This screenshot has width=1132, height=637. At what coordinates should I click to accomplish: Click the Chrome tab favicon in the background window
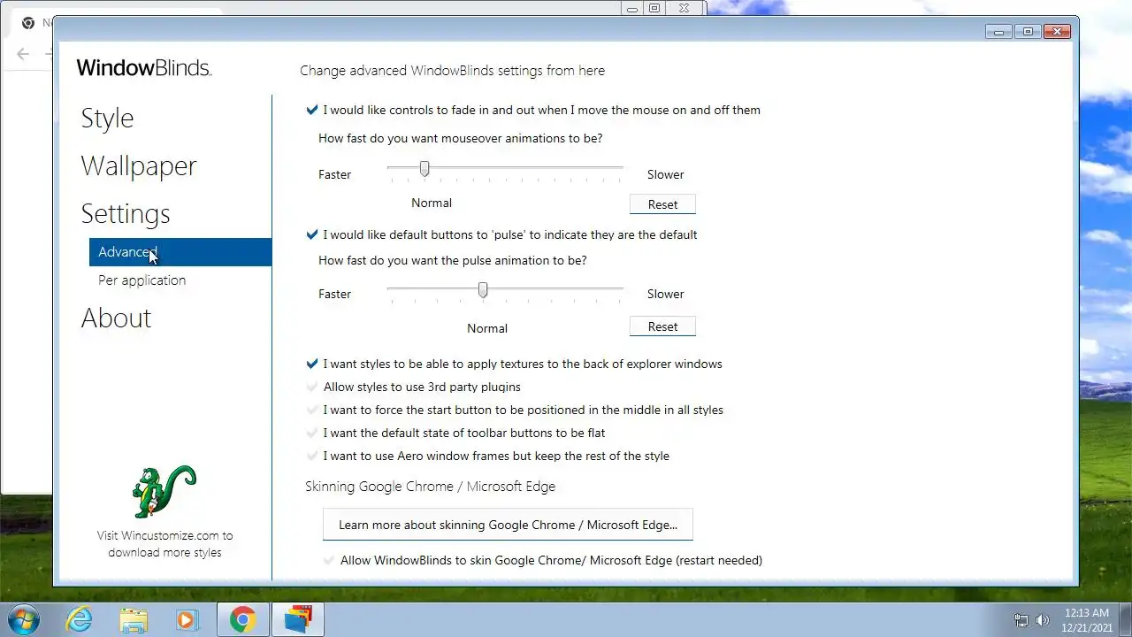tap(28, 23)
